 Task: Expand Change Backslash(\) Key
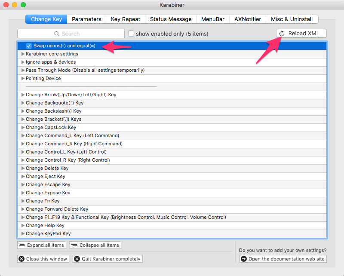click(23, 111)
